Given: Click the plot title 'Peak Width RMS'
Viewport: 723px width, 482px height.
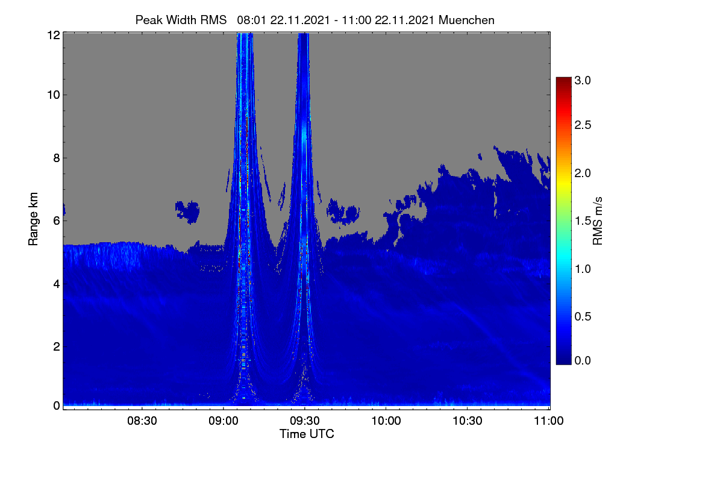Looking at the screenshot, I should (181, 20).
